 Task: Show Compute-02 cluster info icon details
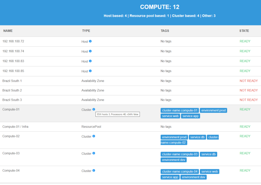(94, 136)
